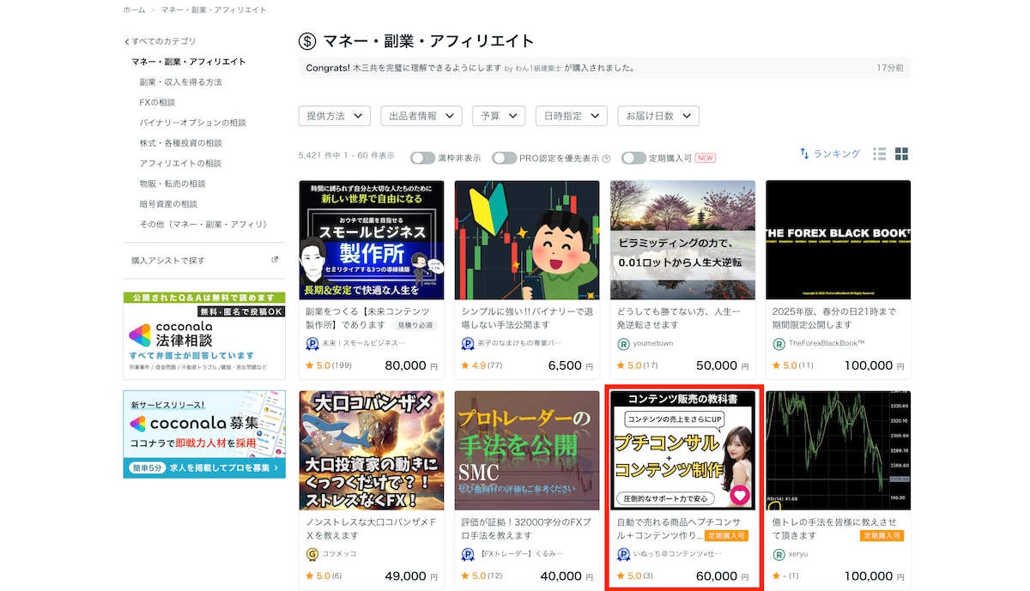
Task: Click seller badge icon for 【FXトレーダー】くるみ
Action: click(468, 554)
